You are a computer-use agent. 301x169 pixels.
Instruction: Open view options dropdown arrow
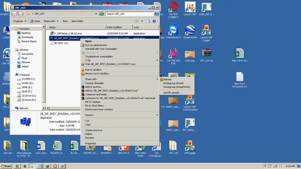click(x=142, y=21)
